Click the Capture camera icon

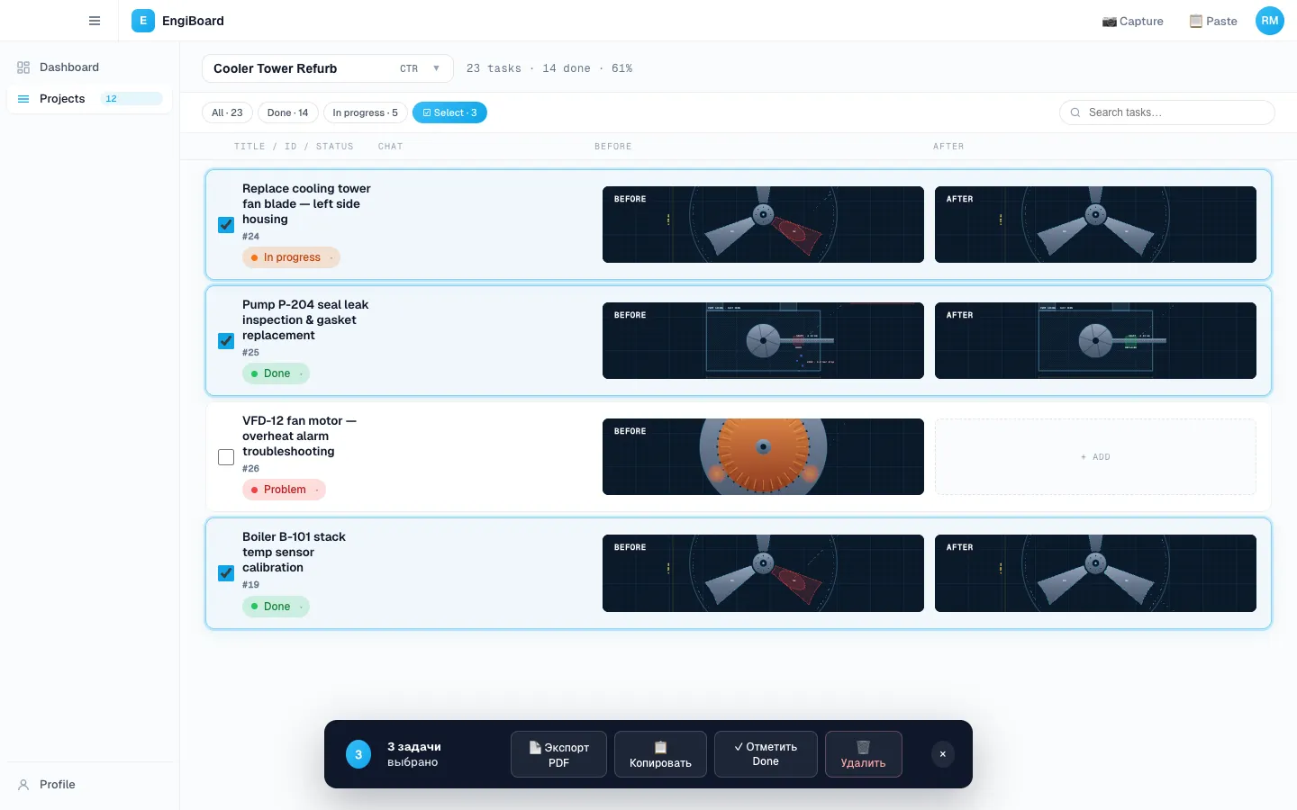click(1110, 22)
